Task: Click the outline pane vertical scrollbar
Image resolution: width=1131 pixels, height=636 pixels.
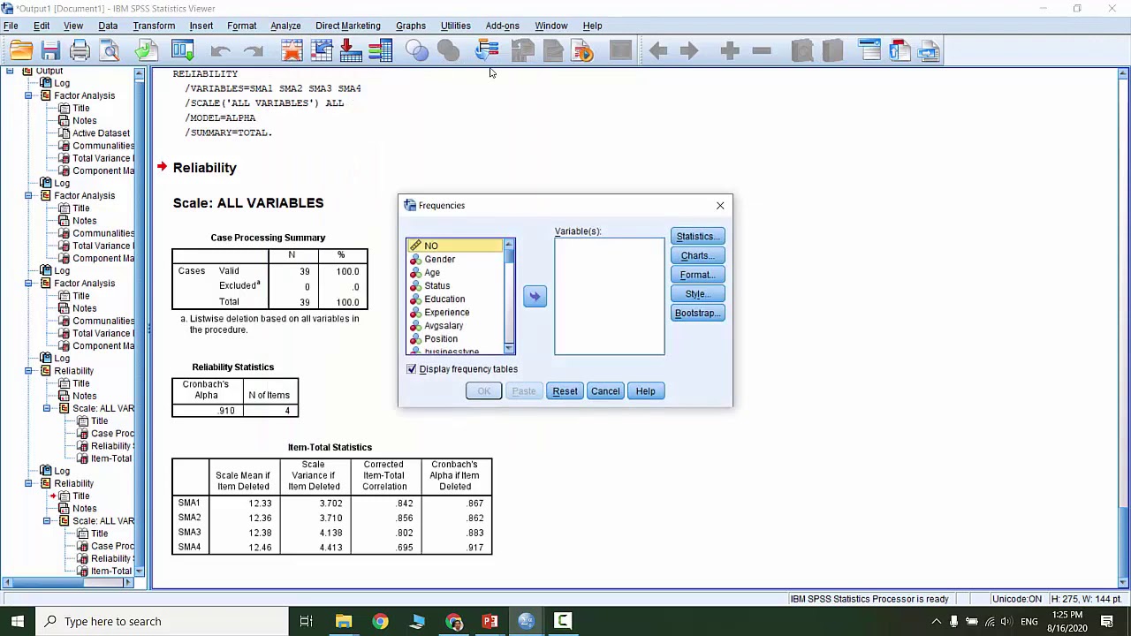Action: click(139, 323)
